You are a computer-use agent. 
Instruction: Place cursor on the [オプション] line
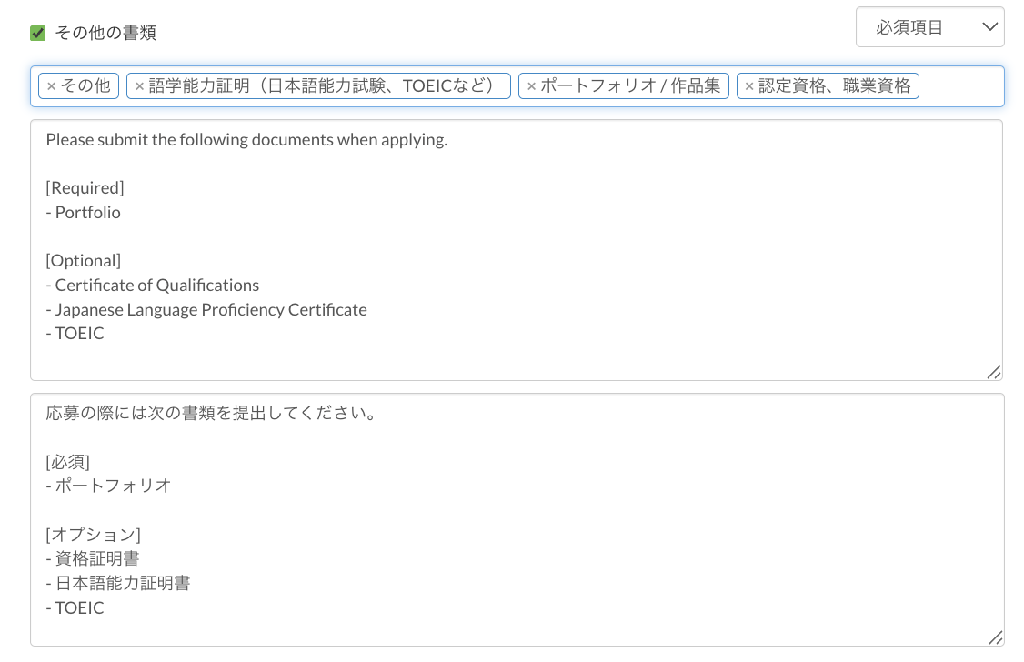(93, 535)
